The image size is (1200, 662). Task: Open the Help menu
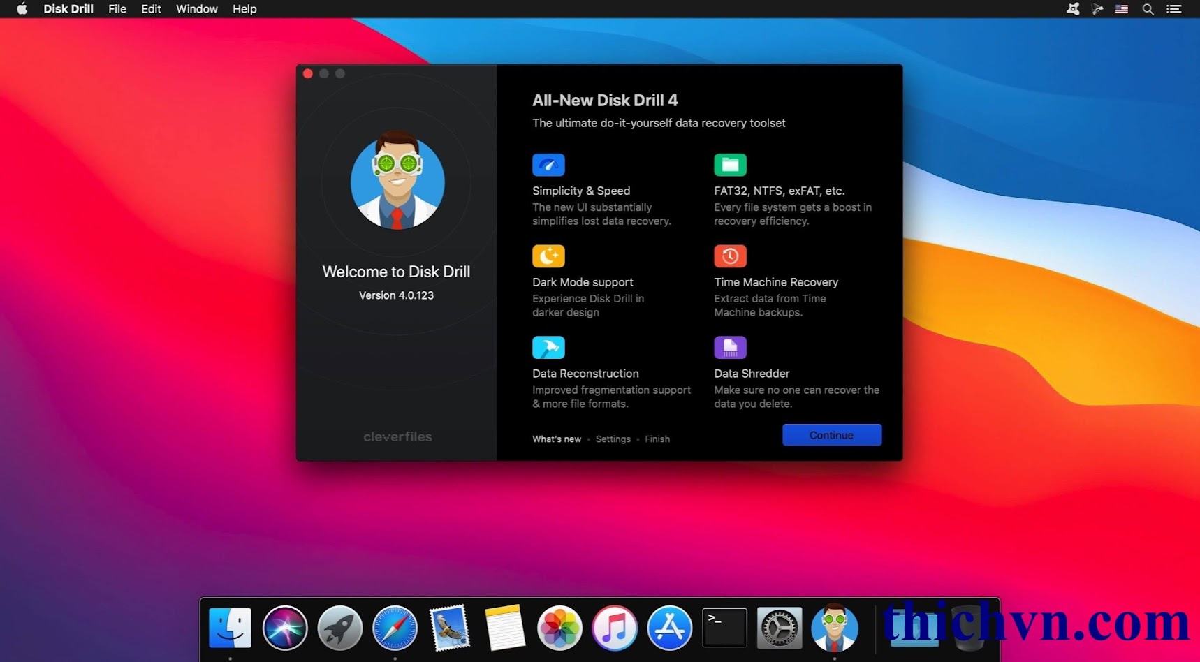[x=244, y=9]
